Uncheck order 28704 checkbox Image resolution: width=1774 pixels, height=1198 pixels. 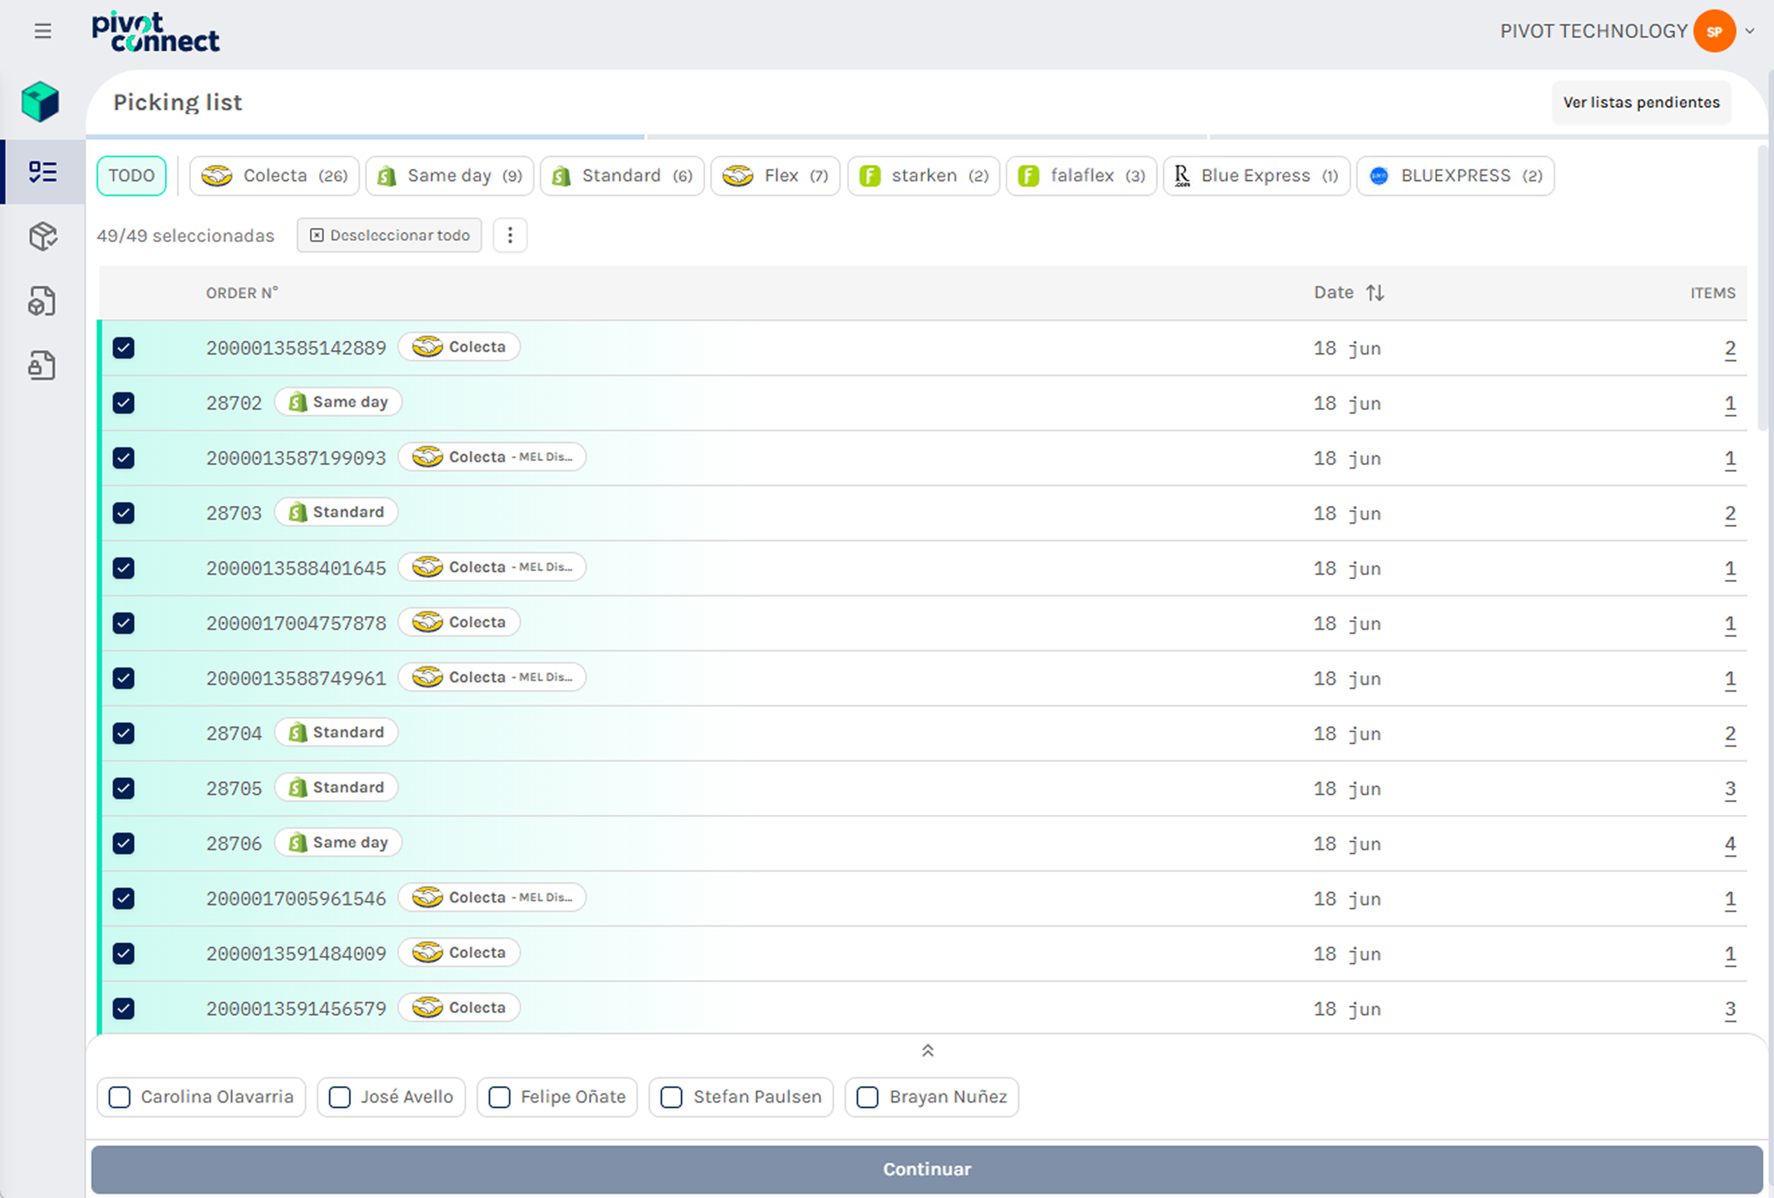click(124, 733)
